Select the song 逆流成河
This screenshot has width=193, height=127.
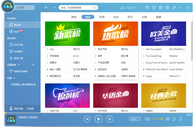tap(102, 69)
